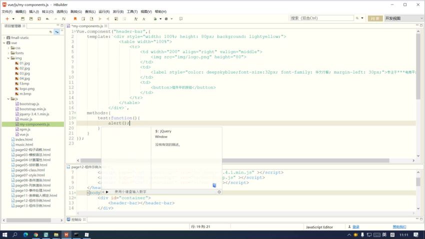
Task: Click the HBuilder icon in the taskbar
Action: (66, 234)
